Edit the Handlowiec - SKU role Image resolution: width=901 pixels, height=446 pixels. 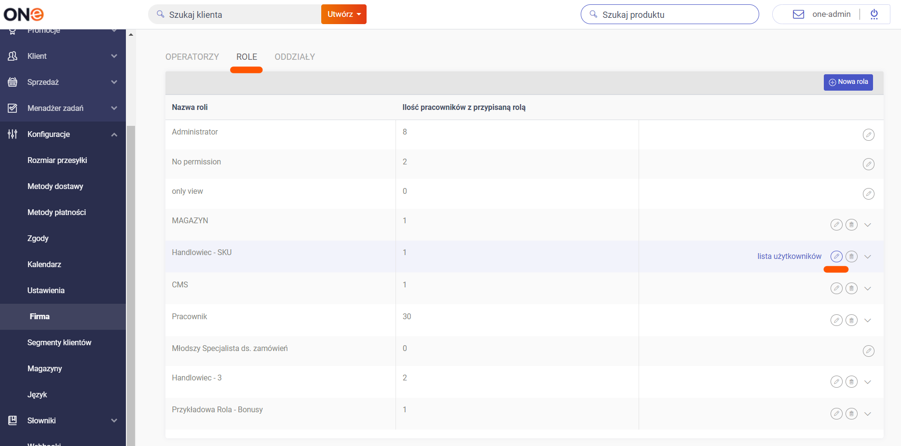click(x=836, y=257)
